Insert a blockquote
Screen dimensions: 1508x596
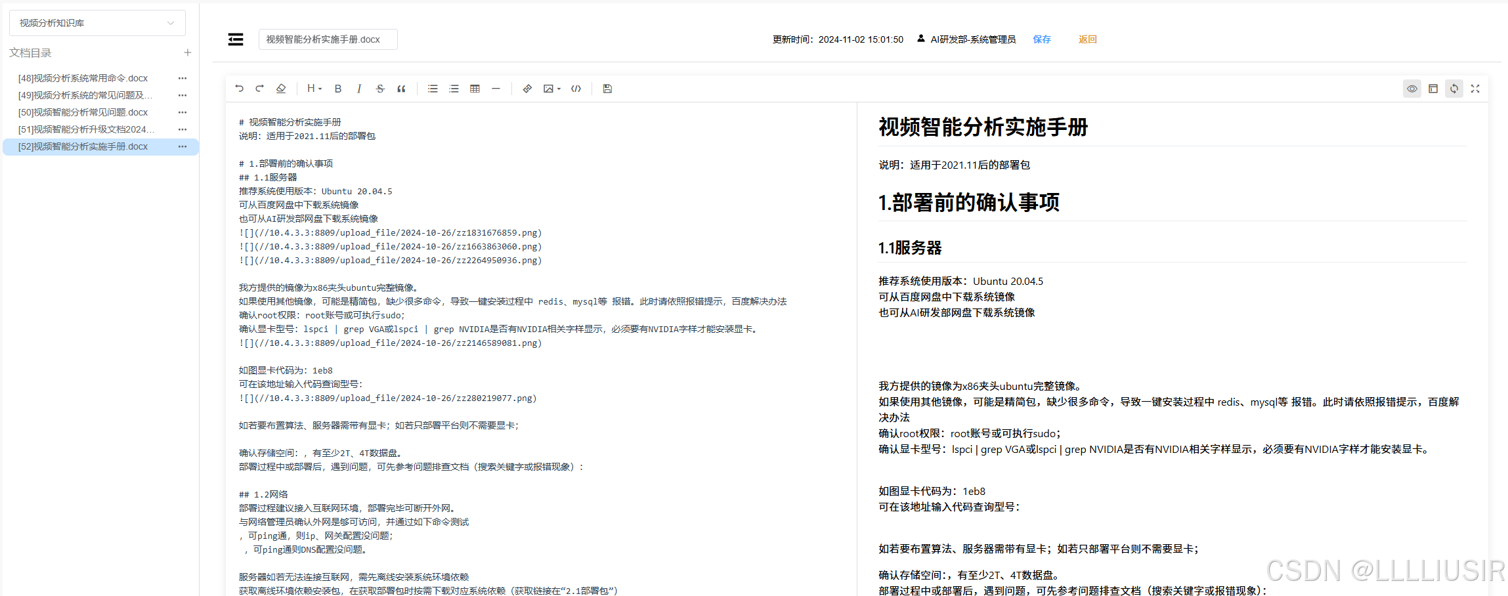click(402, 89)
